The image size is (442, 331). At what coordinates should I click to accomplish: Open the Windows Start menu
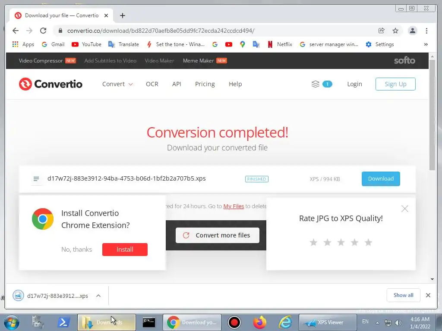pyautogui.click(x=11, y=322)
